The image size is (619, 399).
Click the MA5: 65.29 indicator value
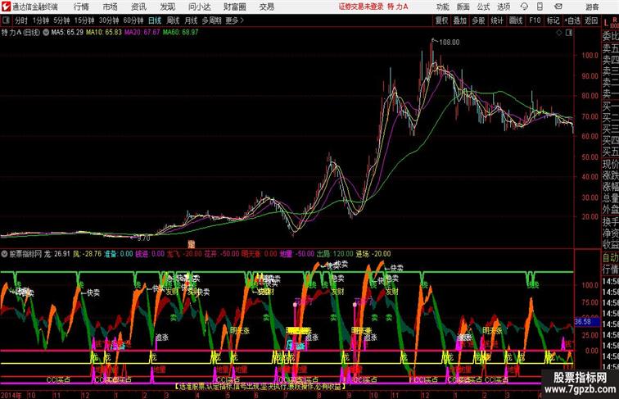[67, 33]
